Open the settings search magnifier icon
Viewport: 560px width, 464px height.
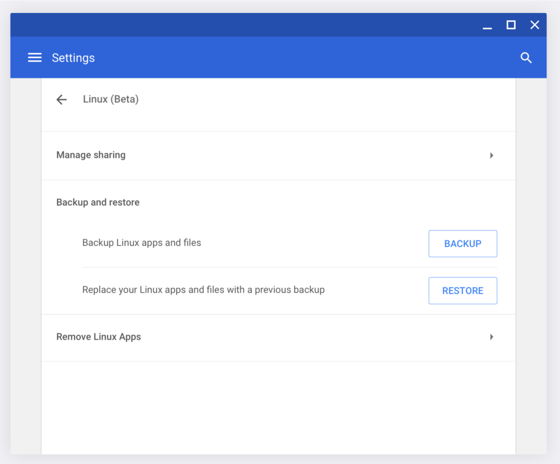click(526, 58)
